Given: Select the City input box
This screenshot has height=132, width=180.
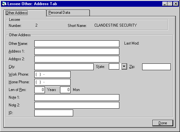Looking at the screenshot, I should click(x=64, y=67).
